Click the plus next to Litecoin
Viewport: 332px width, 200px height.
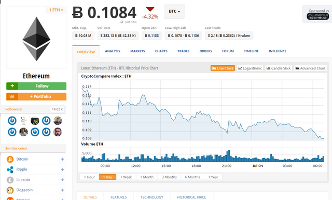coord(62,180)
